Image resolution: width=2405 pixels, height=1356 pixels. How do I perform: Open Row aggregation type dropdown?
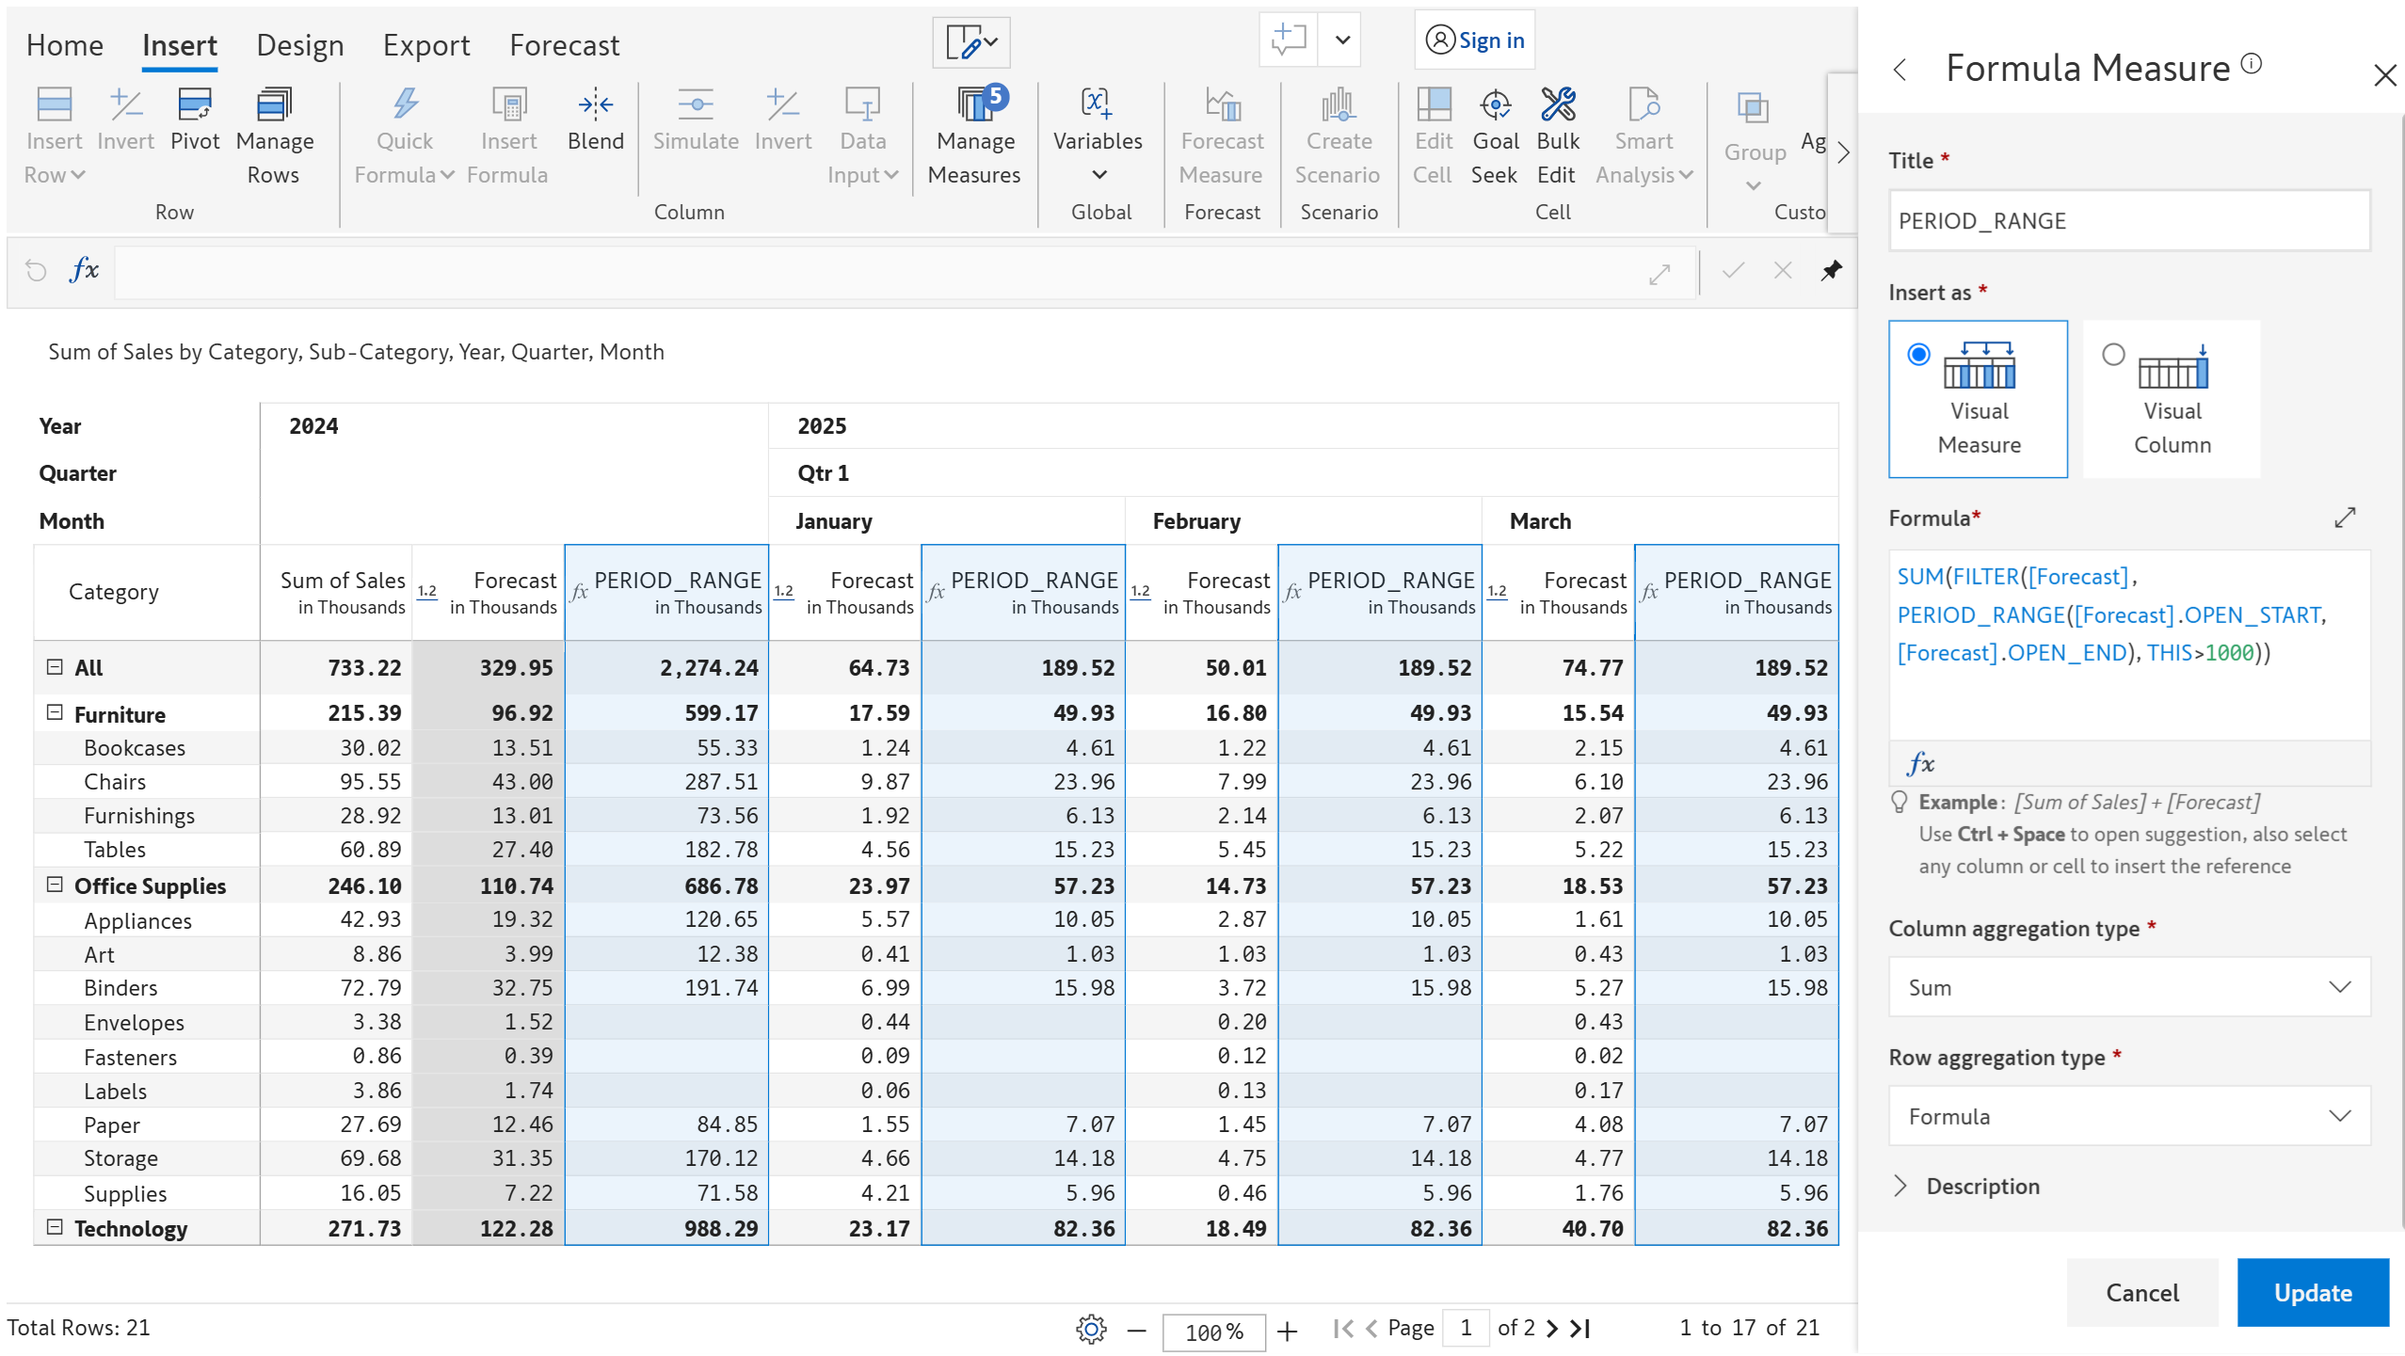2128,1116
